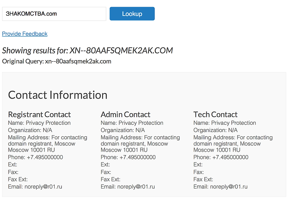Viewport: 289px width, 201px height.
Task: Click Admin Organization: N/A line
Action: point(123,130)
